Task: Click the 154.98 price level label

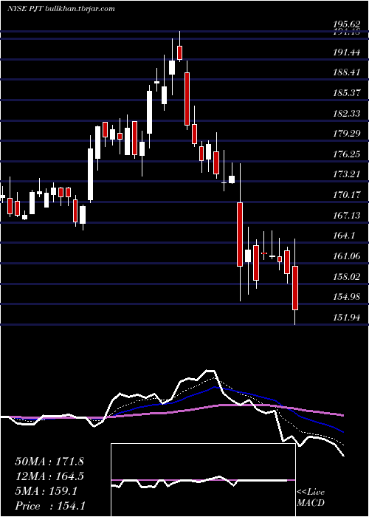Action: coord(347,297)
